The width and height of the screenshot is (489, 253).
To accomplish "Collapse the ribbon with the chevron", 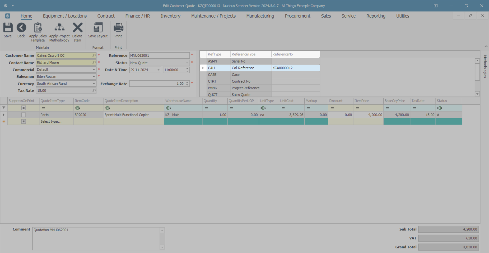I will click(x=486, y=46).
